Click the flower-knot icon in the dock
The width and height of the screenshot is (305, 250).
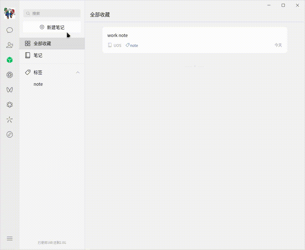[10, 104]
